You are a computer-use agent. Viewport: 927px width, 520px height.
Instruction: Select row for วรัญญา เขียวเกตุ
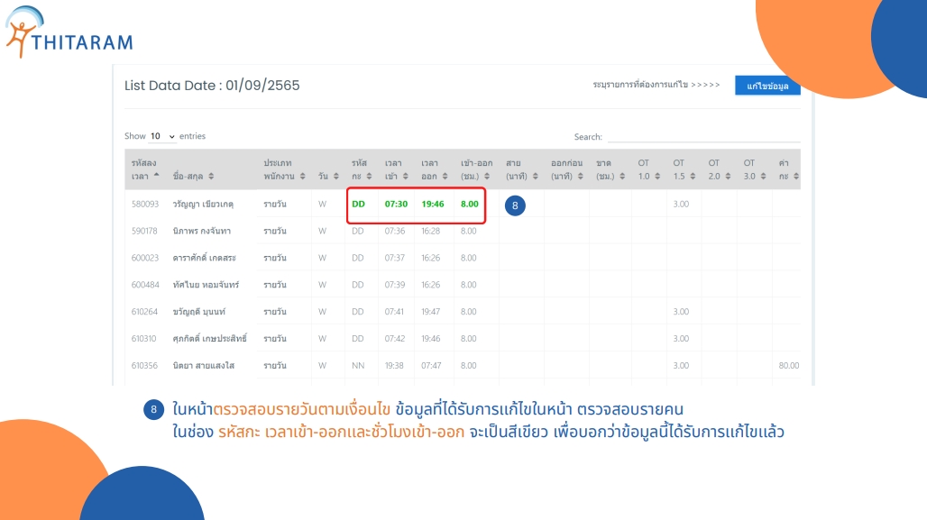coord(205,204)
